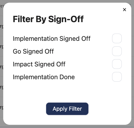
Task: Check the Implementation Signed Off checkbox
Action: click(x=117, y=38)
